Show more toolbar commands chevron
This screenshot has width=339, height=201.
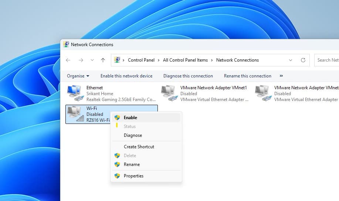point(281,76)
